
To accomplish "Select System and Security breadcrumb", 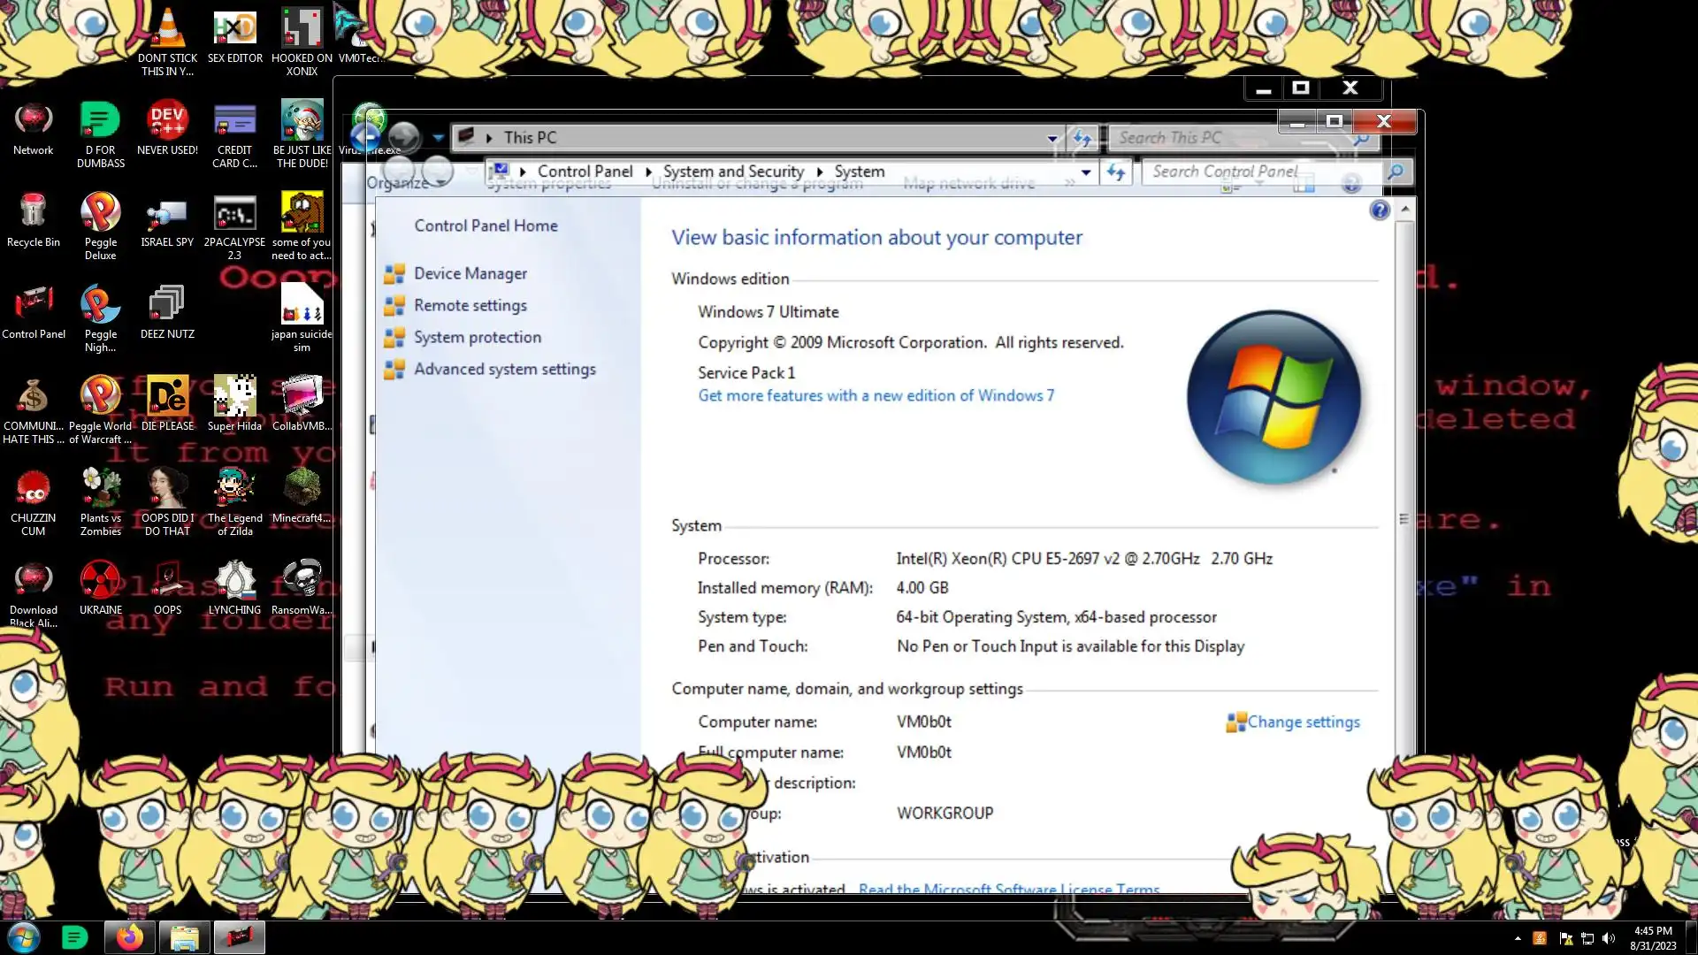I will pyautogui.click(x=733, y=172).
